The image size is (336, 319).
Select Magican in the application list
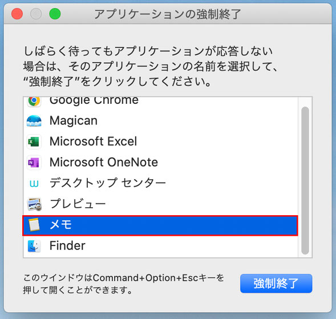click(160, 121)
